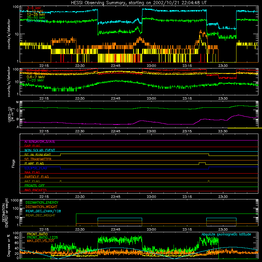Click the 1000 tick label on decimation axis
Image resolution: width=262 pixels, height=262 pixels.
[15, 200]
